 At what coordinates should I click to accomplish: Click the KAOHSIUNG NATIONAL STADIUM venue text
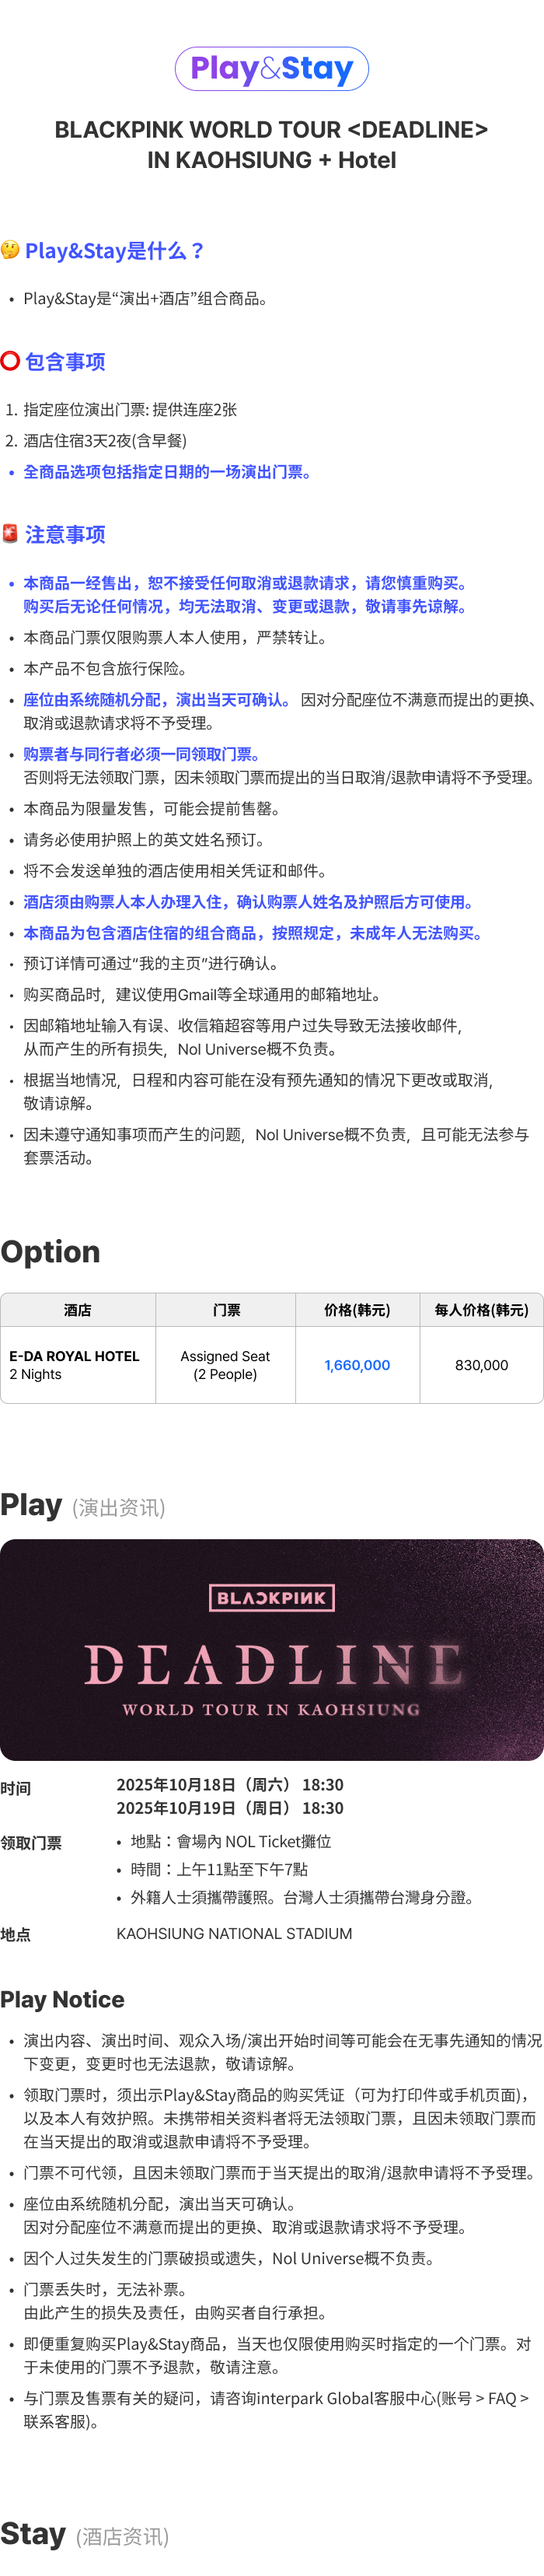pos(234,1933)
